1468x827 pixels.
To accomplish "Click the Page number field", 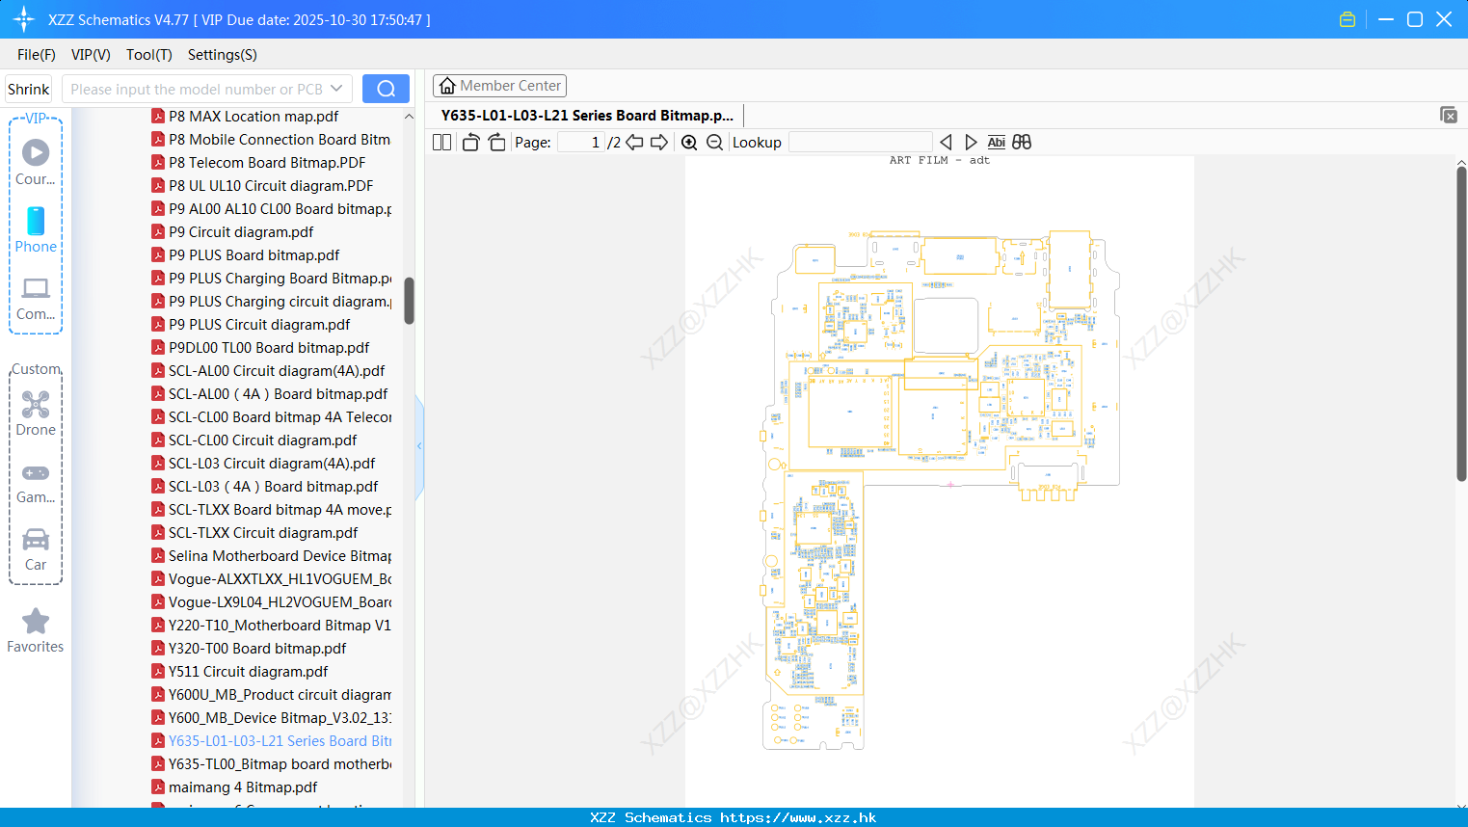I will point(581,142).
